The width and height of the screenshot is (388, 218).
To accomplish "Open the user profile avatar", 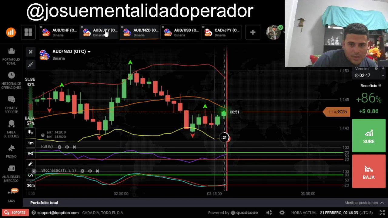I will click(x=273, y=32).
